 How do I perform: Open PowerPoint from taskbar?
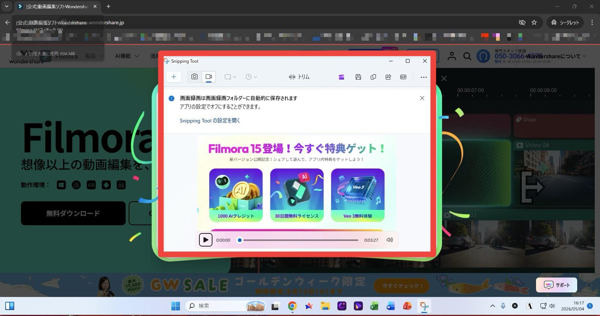407,306
